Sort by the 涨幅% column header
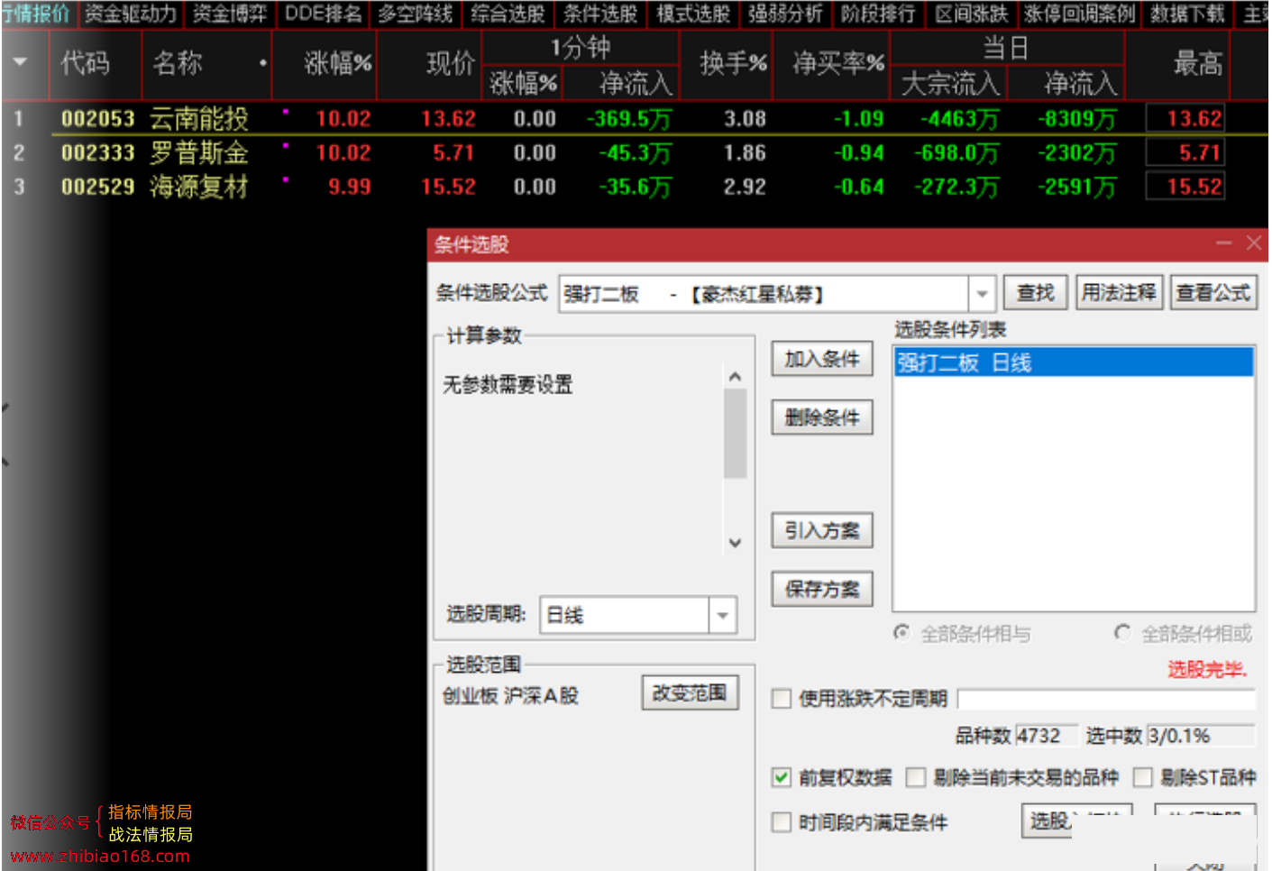This screenshot has width=1272, height=871. pos(337,63)
